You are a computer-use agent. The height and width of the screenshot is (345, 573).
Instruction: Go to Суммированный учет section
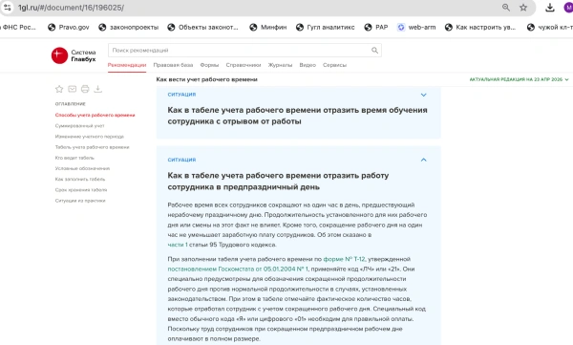click(79, 126)
